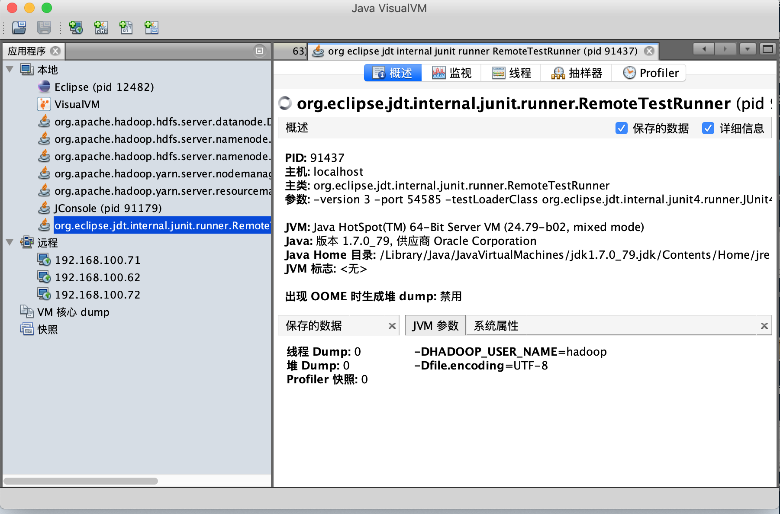Click the Add Remote Host toolbar icon
Viewport: 780px width, 514px height.
(76, 27)
